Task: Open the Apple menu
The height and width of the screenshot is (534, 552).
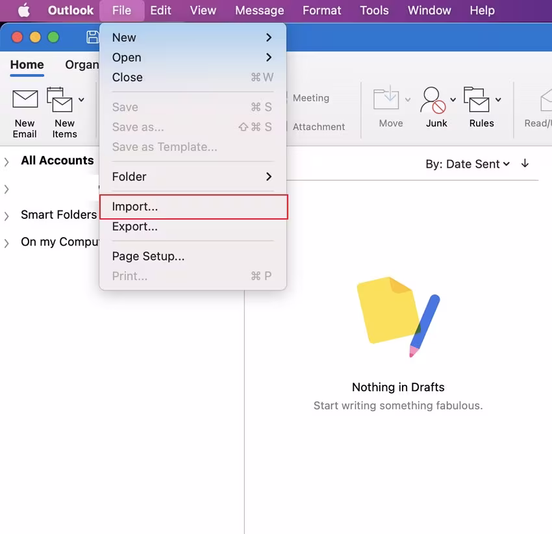Action: (x=23, y=10)
